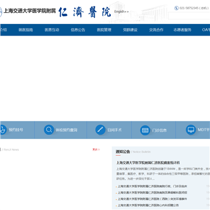This screenshot has width=210, height=210.
Task: Open the MDT platform quick link
Action: [x=204, y=129]
